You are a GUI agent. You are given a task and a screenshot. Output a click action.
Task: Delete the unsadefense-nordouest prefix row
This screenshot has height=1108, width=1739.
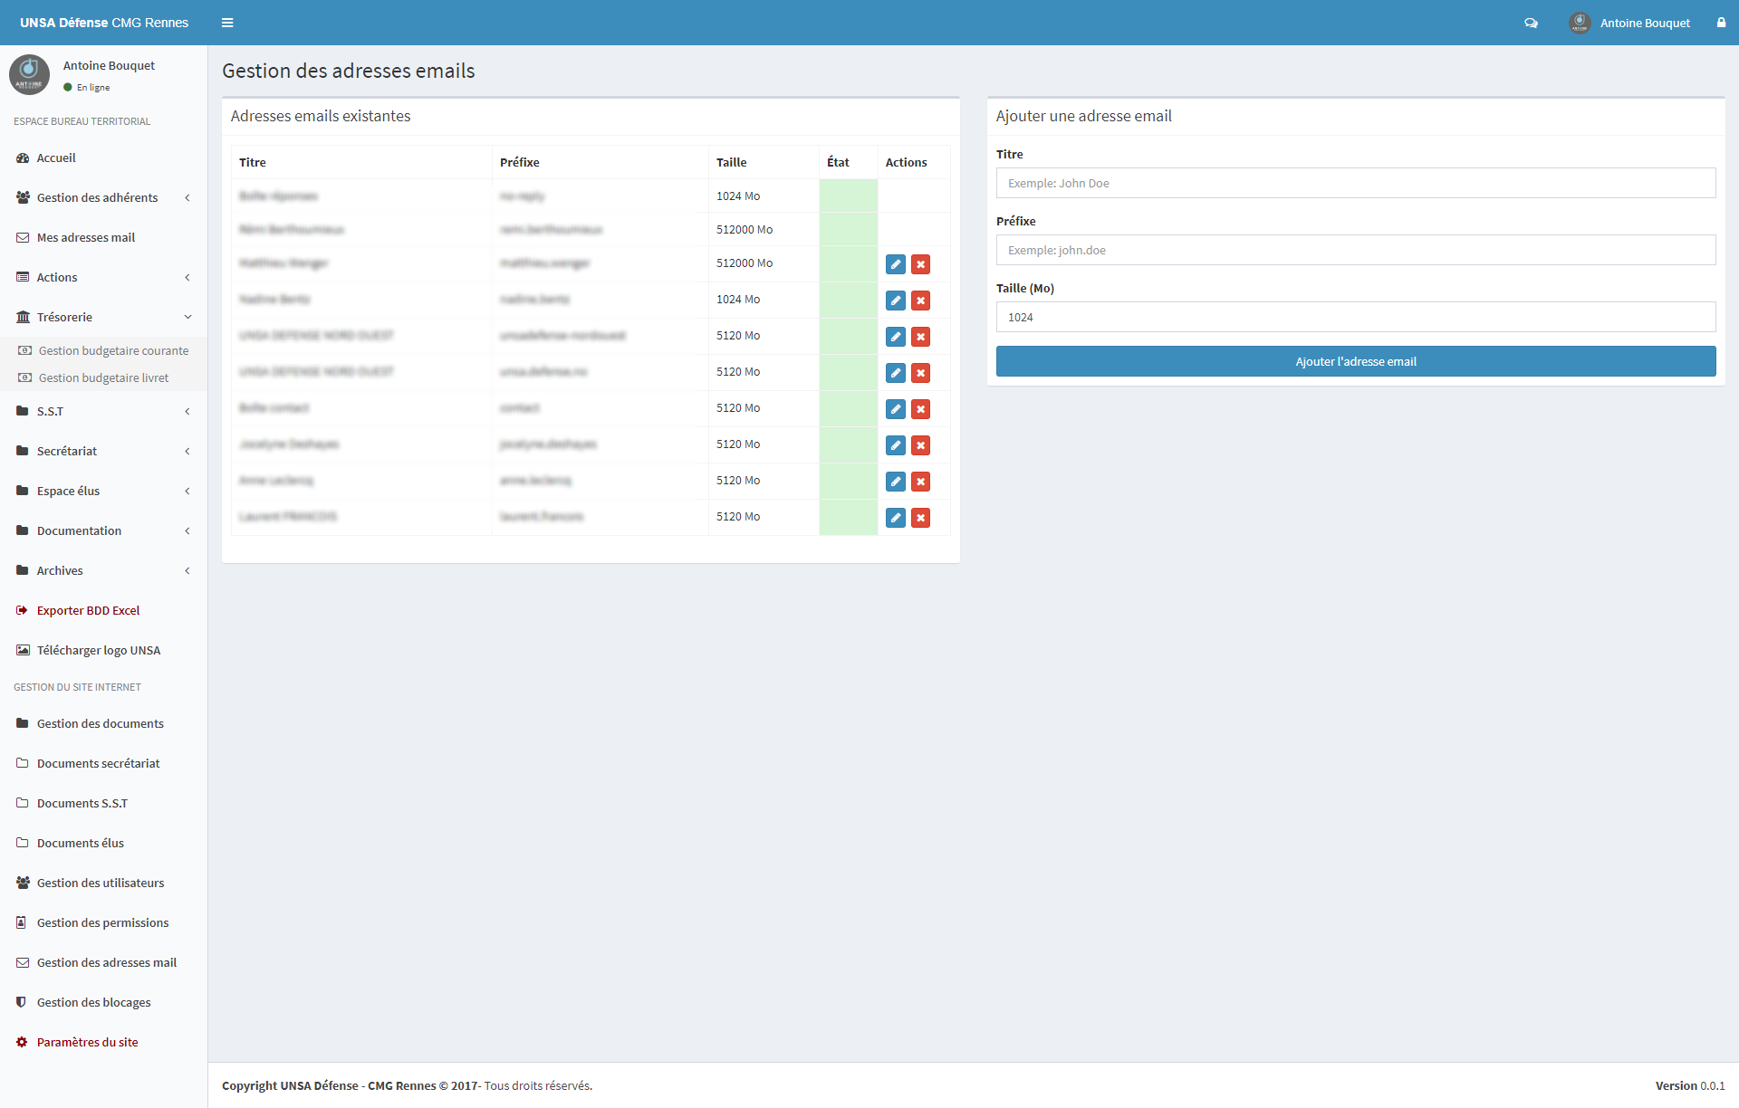tap(920, 337)
